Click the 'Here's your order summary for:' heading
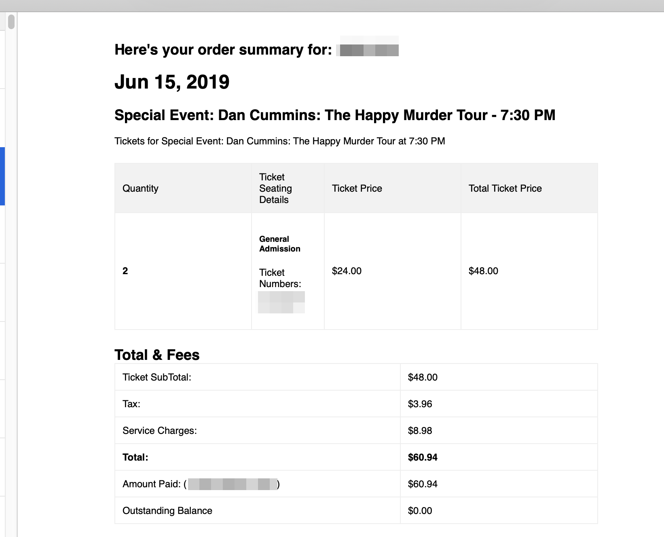Viewport: 664px width, 537px height. coord(223,50)
